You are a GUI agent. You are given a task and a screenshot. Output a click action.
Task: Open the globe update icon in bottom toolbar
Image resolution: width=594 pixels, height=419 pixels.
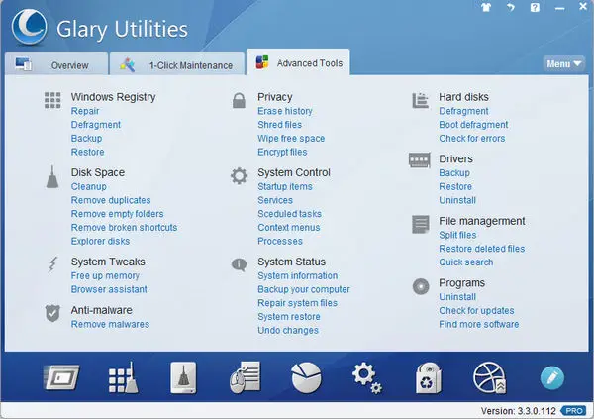click(x=489, y=377)
